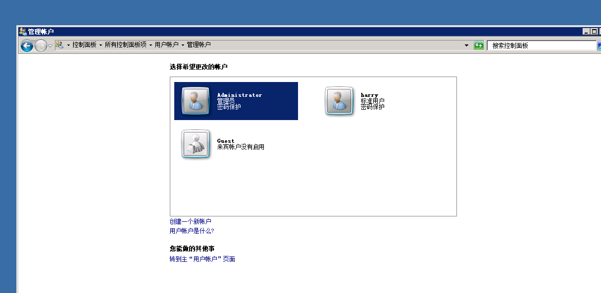Click 来宾帐户没有启用 text under Guest

241,147
